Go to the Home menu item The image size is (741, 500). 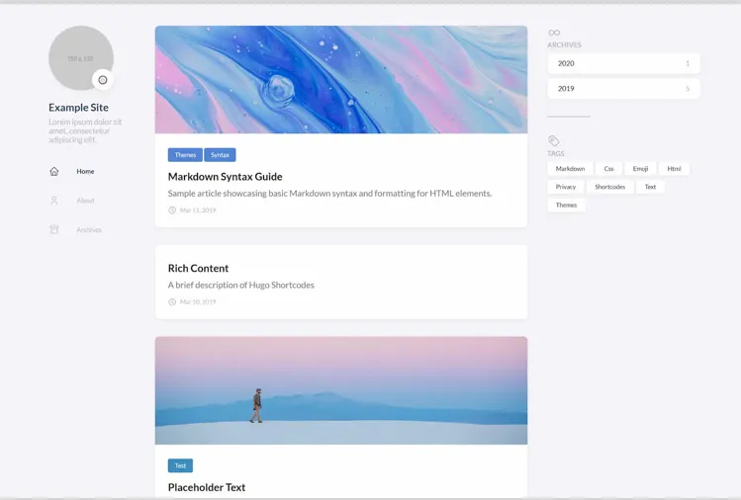85,171
